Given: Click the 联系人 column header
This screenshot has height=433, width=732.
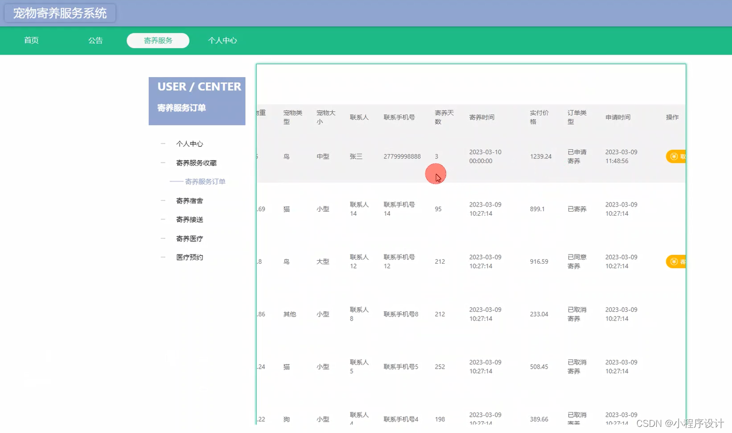Looking at the screenshot, I should (359, 117).
